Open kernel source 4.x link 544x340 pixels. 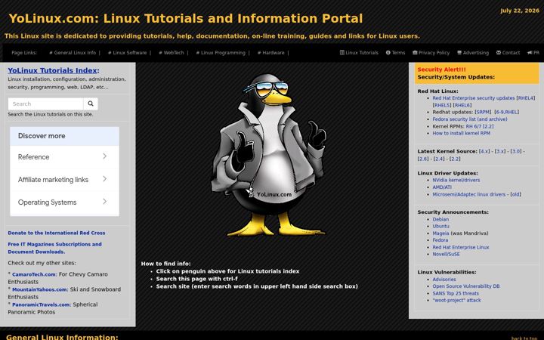[x=484, y=151]
